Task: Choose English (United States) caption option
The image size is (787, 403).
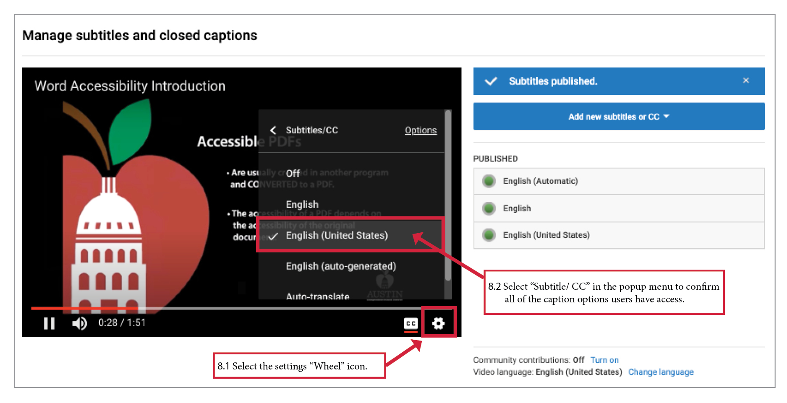Action: click(x=336, y=236)
